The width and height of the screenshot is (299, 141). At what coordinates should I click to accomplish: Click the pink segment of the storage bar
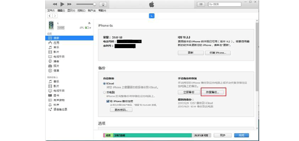coord(104,135)
